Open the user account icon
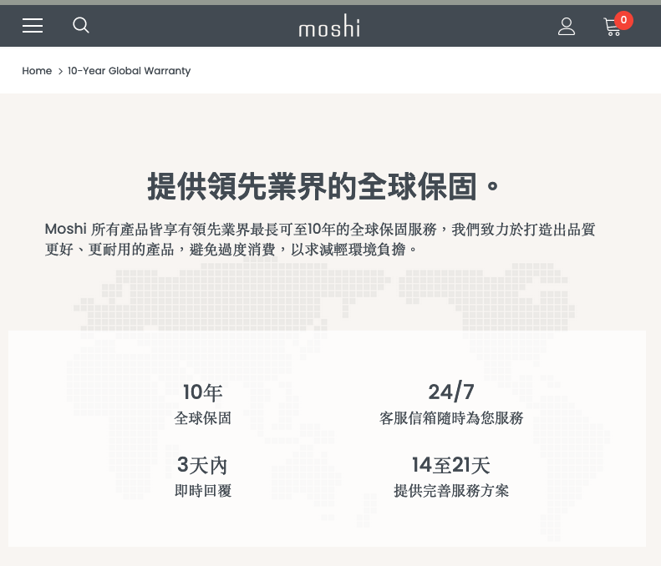The width and height of the screenshot is (661, 566). pyautogui.click(x=567, y=27)
